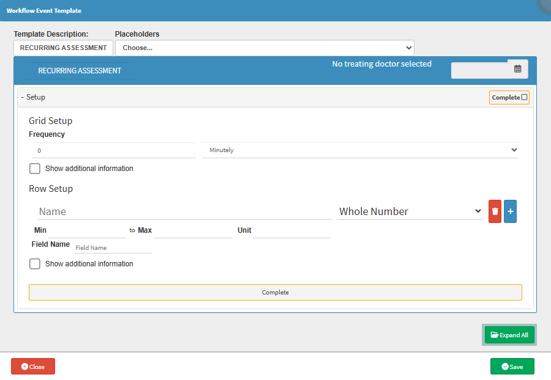
Task: Select the RECURRING ASSESSMENT tab in blue header
Action: pos(80,71)
